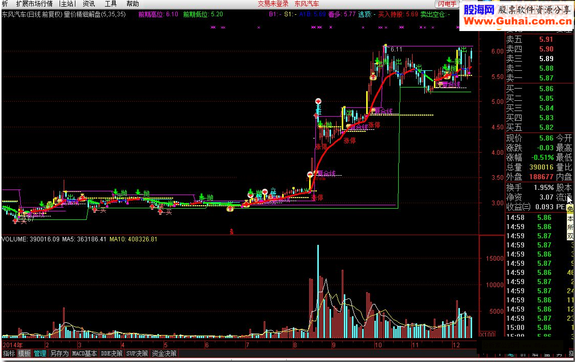Click the 净资 3.07 value
Image resolution: width=575 pixels, height=362 pixels.
530,198
